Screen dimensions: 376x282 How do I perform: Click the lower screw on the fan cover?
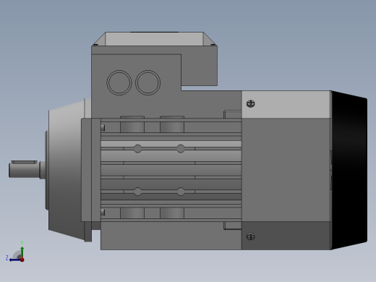(251, 236)
